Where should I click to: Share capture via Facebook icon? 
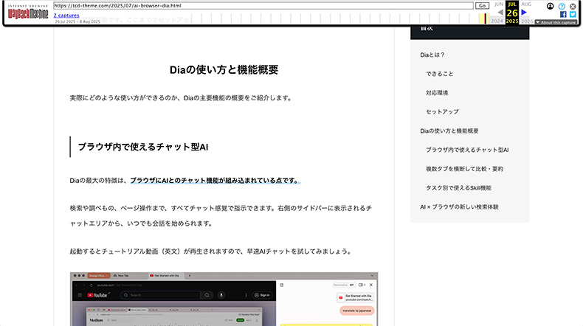pos(562,14)
